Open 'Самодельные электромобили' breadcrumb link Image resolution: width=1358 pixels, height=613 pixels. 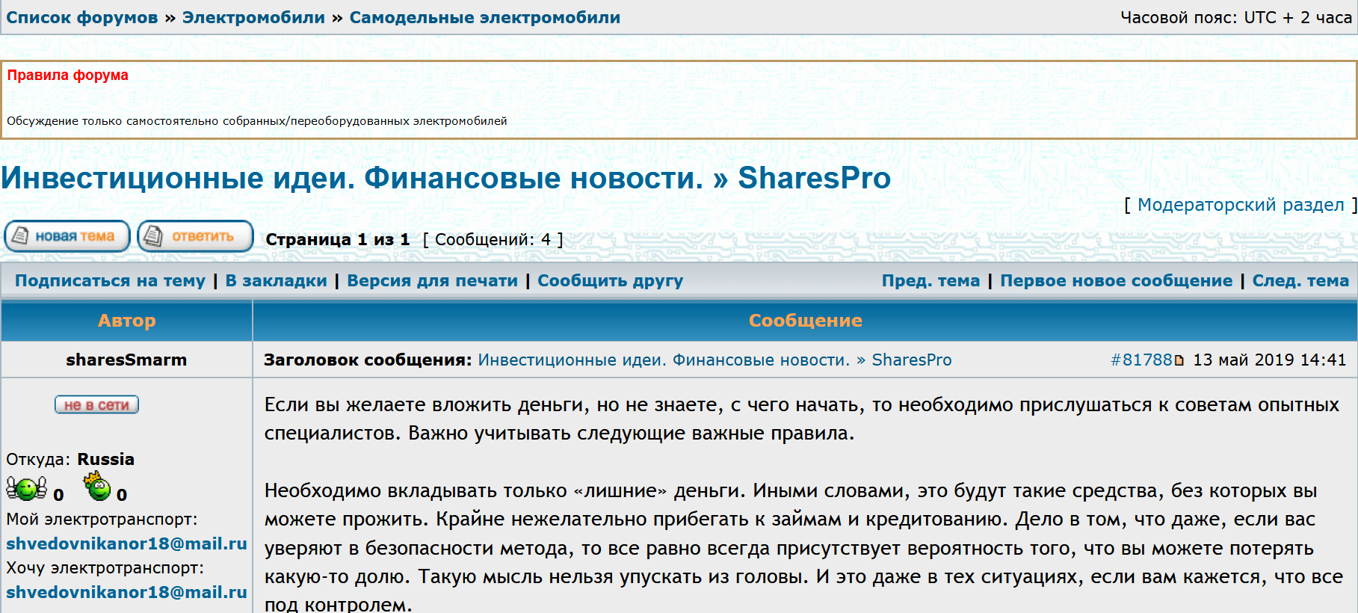(x=484, y=17)
